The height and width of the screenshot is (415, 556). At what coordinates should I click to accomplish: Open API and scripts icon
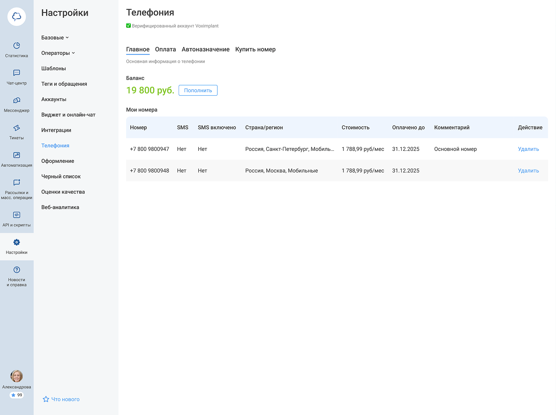[x=16, y=215]
